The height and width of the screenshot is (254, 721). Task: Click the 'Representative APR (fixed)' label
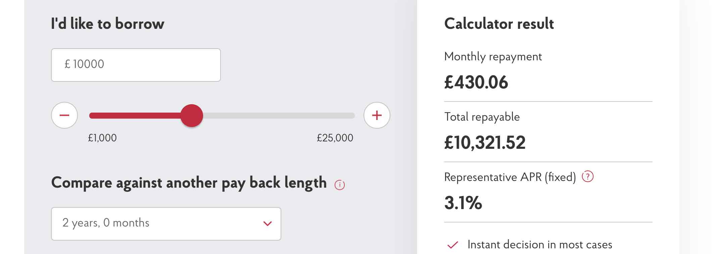(510, 177)
